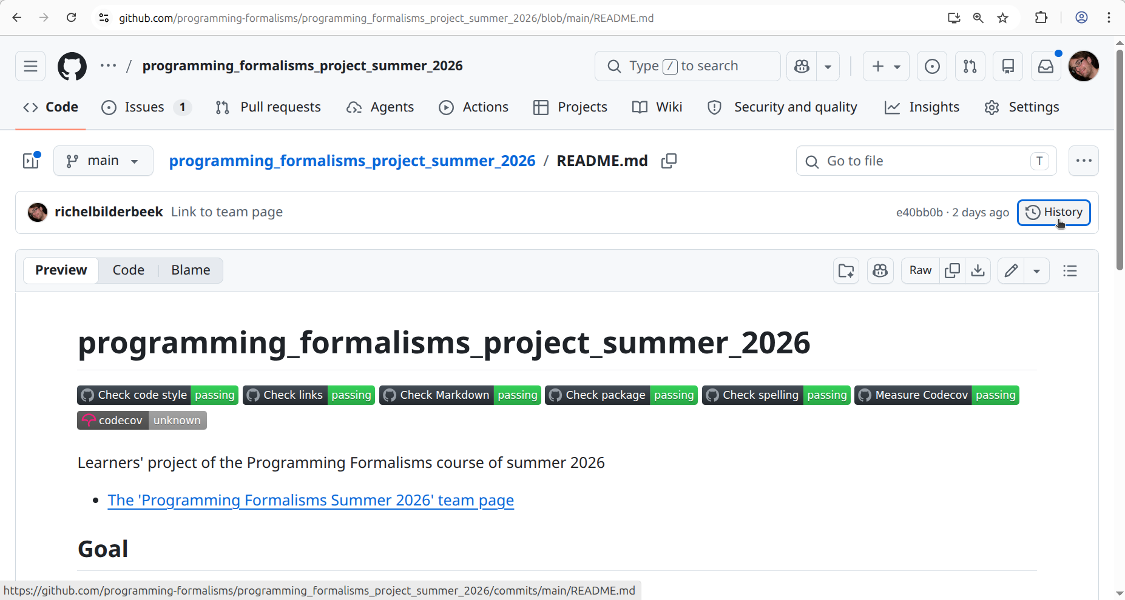Click the 'Type / to search' field

point(687,66)
